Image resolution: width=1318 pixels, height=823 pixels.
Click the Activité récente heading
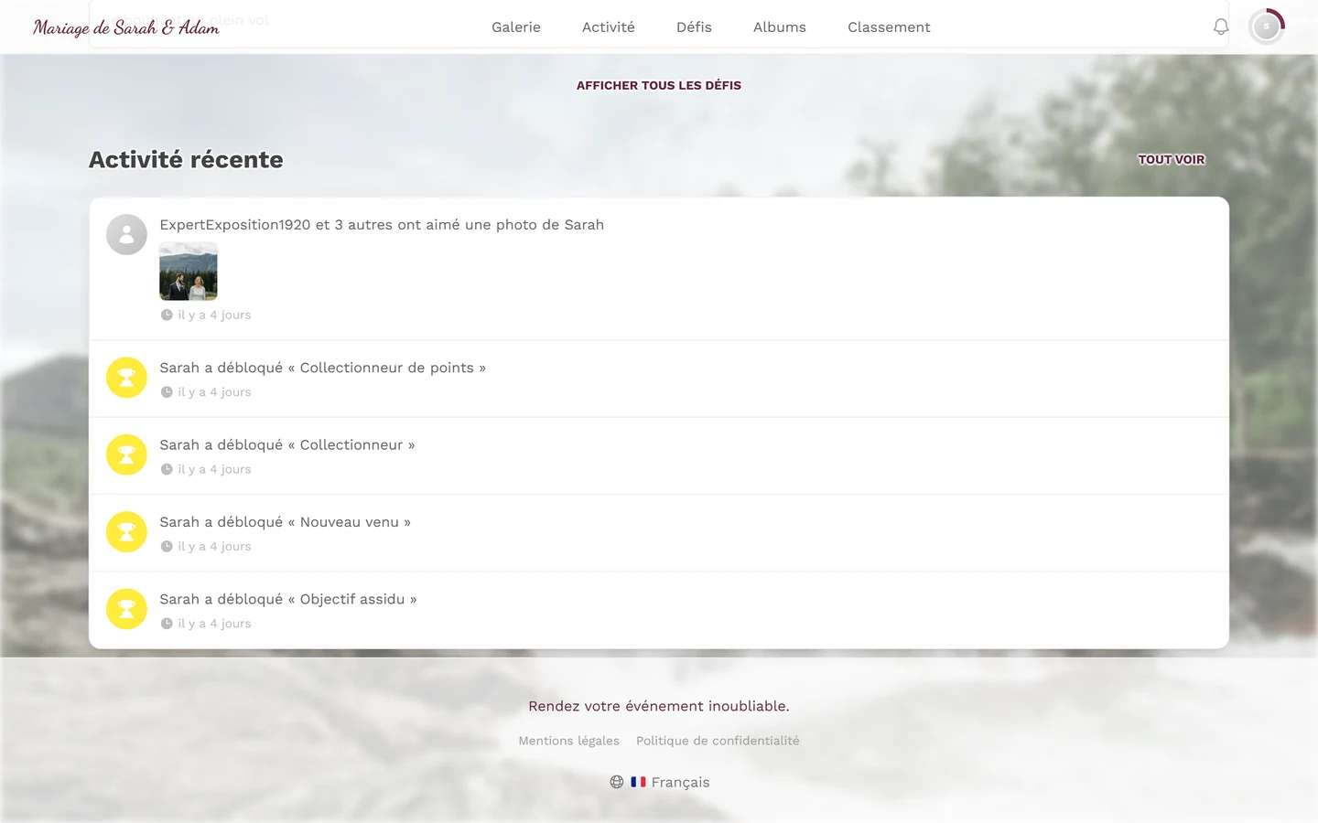click(186, 159)
